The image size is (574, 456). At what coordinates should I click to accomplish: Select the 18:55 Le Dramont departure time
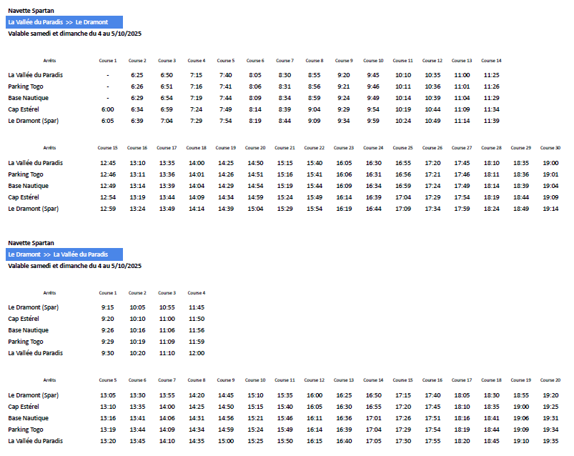point(520,395)
